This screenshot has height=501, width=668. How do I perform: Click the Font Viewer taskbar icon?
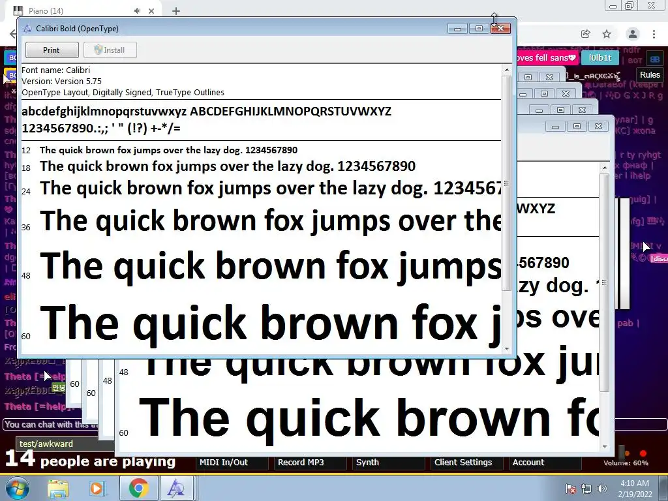point(176,488)
